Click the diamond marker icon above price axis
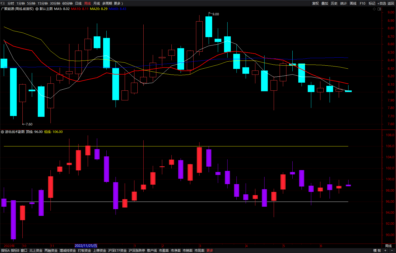 pyautogui.click(x=374, y=9)
